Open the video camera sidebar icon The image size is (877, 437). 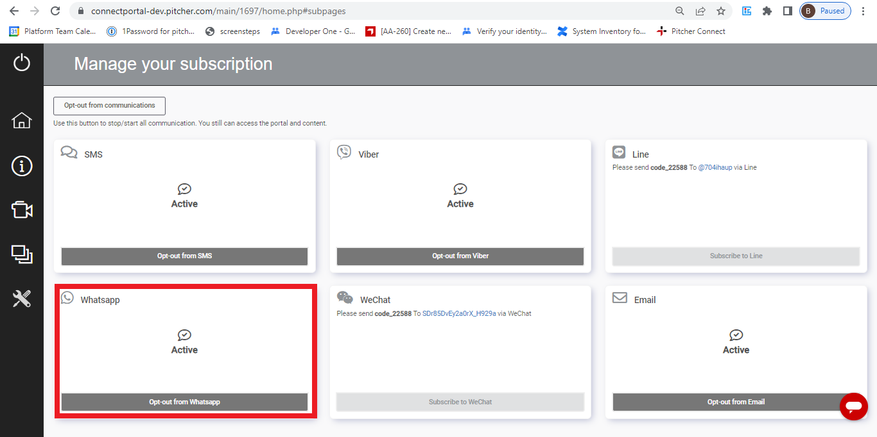pyautogui.click(x=22, y=210)
